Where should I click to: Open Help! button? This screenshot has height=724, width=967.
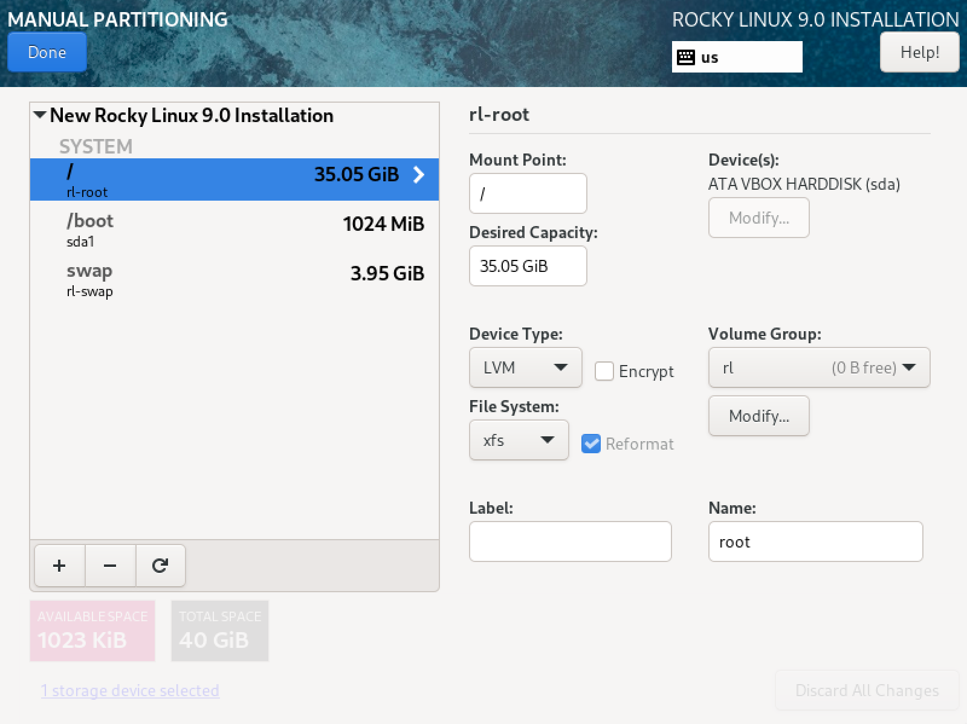[x=919, y=52]
